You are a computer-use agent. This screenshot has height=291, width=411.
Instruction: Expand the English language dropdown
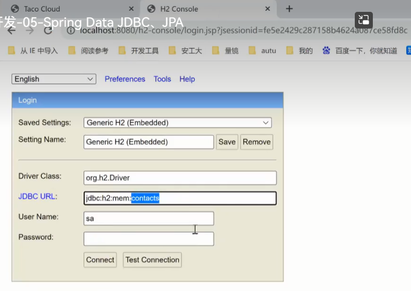[54, 79]
